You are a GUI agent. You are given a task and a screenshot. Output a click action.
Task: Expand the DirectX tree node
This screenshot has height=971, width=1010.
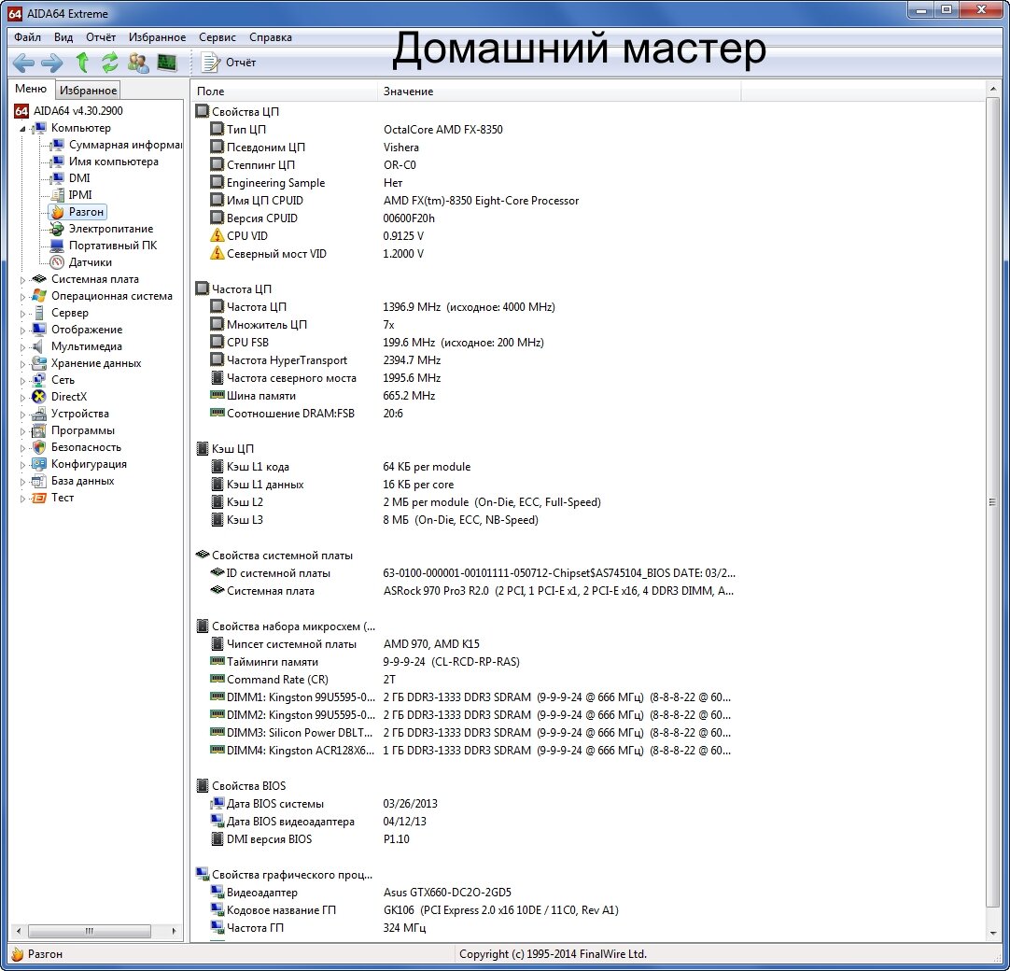pyautogui.click(x=22, y=397)
